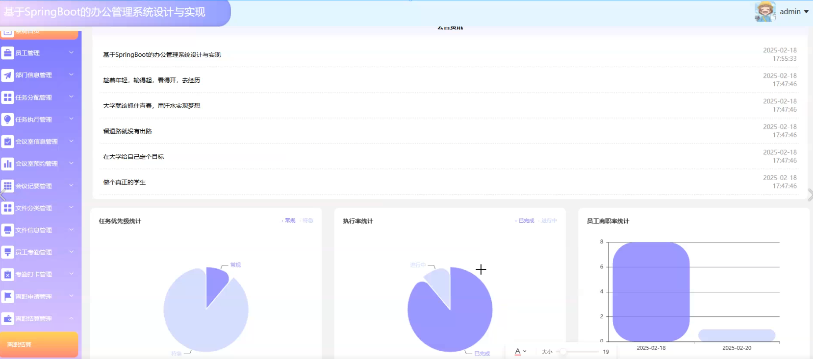Click the 会议室信息管理 clipboard icon
Image resolution: width=813 pixels, height=359 pixels.
point(8,142)
